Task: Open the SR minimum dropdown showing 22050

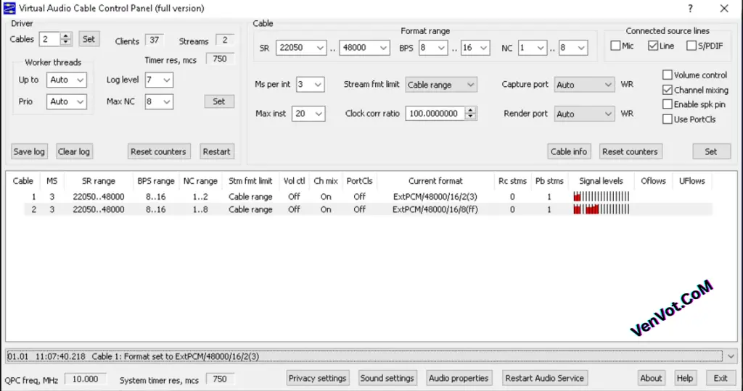Action: (301, 48)
